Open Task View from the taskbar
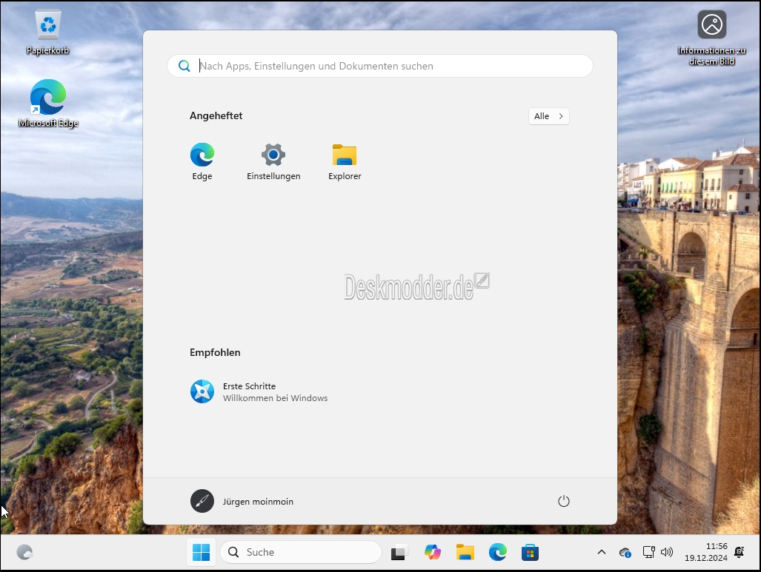Screen dimensions: 761x572 point(399,552)
